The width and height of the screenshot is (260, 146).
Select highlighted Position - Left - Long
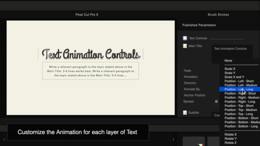240,90
